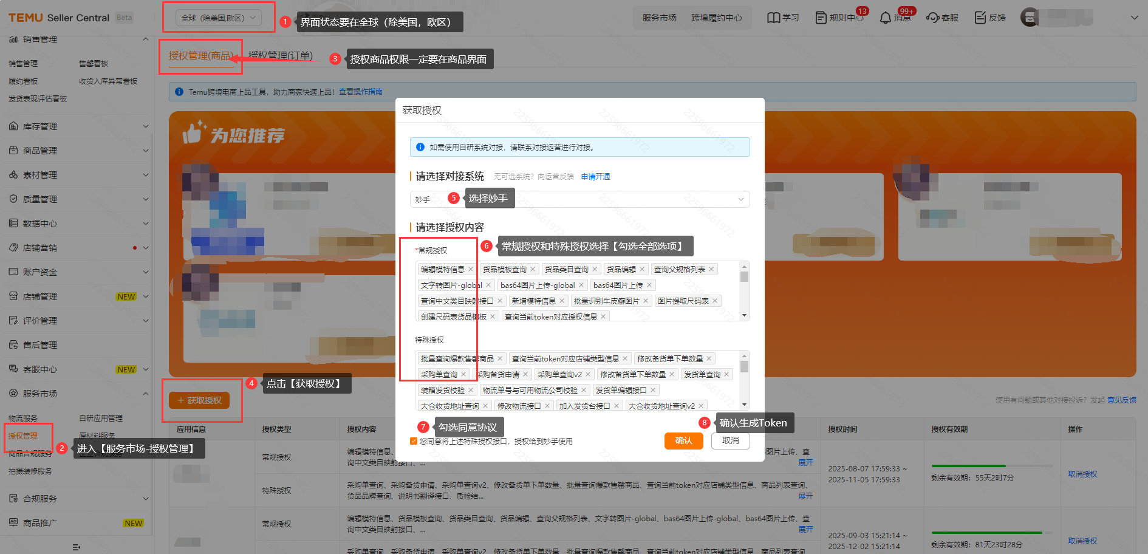The image size is (1148, 554).
Task: Remove the 采购单查询 tag from special authorization
Action: tap(463, 375)
